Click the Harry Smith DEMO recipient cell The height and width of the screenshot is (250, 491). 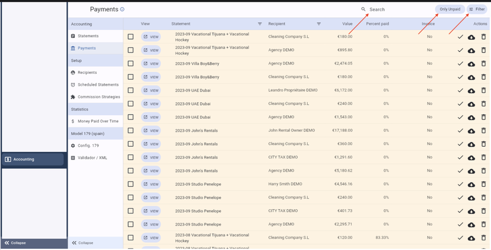click(285, 184)
